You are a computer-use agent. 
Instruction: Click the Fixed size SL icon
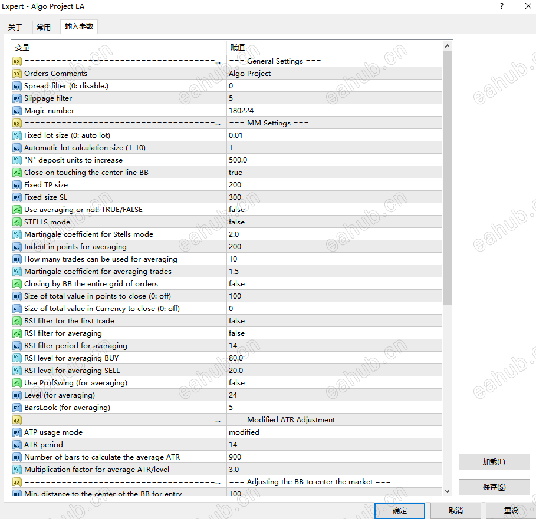[17, 197]
